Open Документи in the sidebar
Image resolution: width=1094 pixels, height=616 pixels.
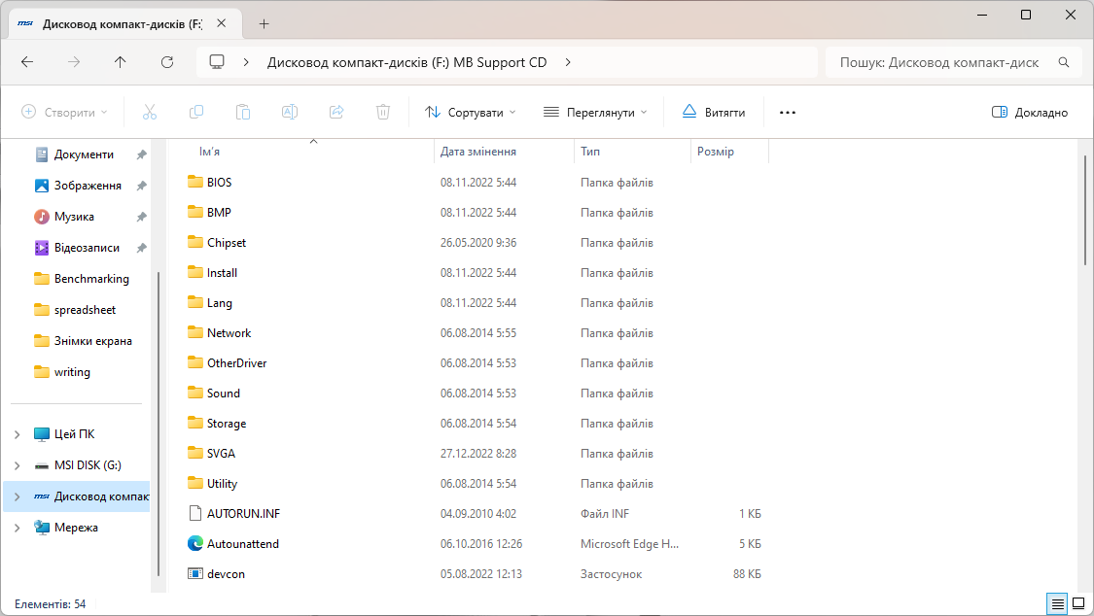pyautogui.click(x=84, y=154)
